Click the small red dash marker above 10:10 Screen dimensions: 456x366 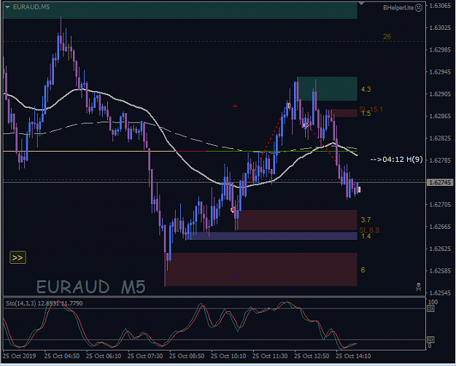pyautogui.click(x=235, y=106)
